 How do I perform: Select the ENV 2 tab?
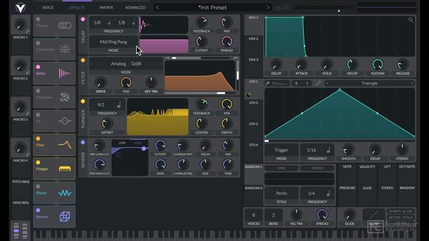[x=253, y=39]
